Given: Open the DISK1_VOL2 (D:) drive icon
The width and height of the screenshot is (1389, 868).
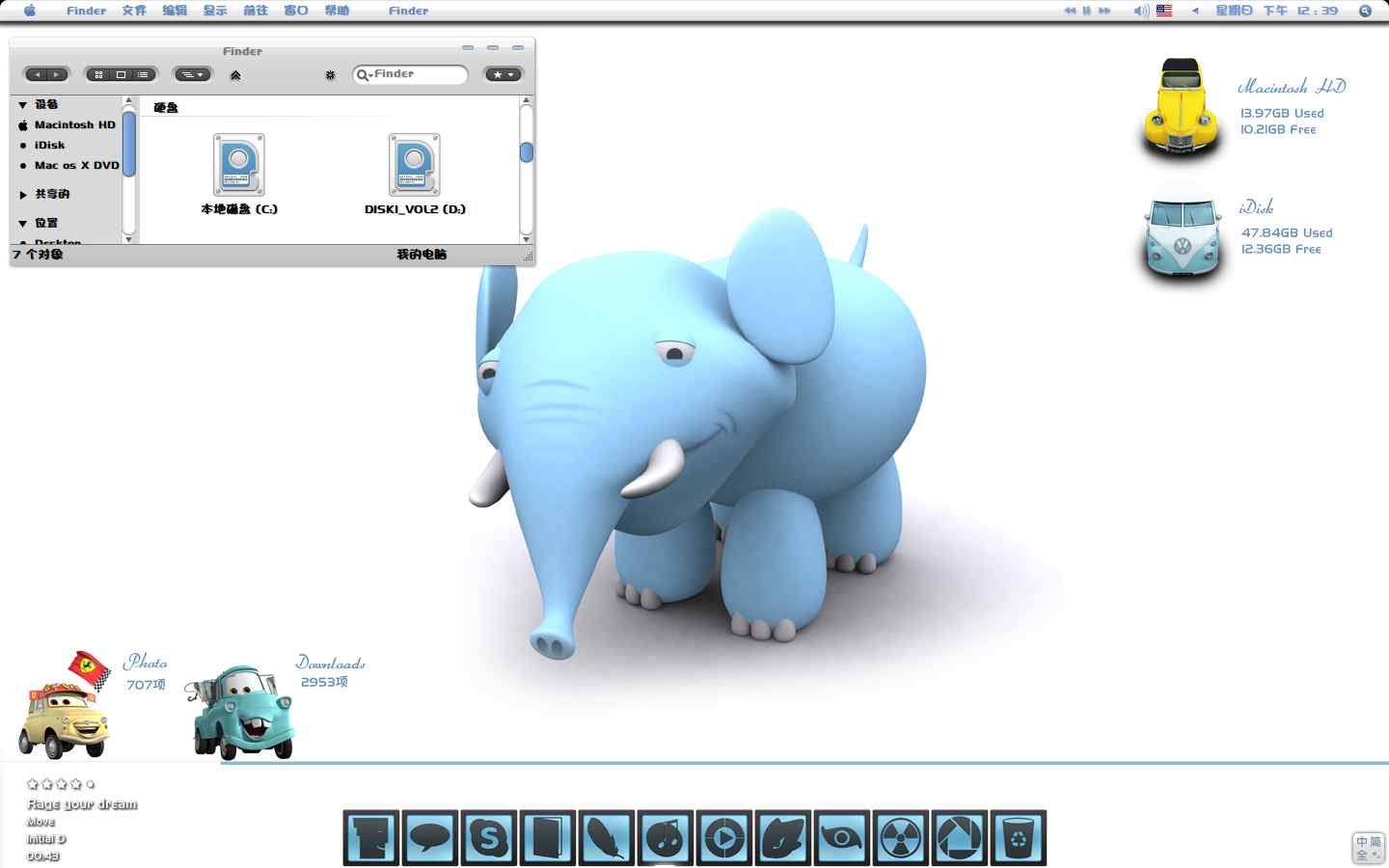Looking at the screenshot, I should click(415, 165).
